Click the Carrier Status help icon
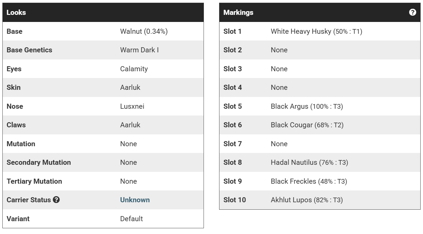Image resolution: width=423 pixels, height=234 pixels. [56, 200]
